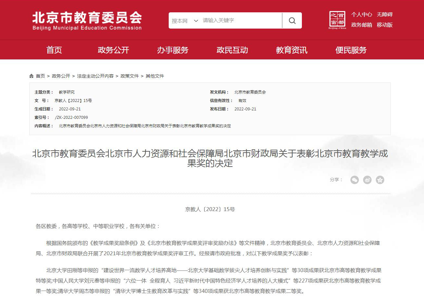Expand the 搜本网 search scope dropdown
Screen dimensions: 424x301
tap(180, 21)
